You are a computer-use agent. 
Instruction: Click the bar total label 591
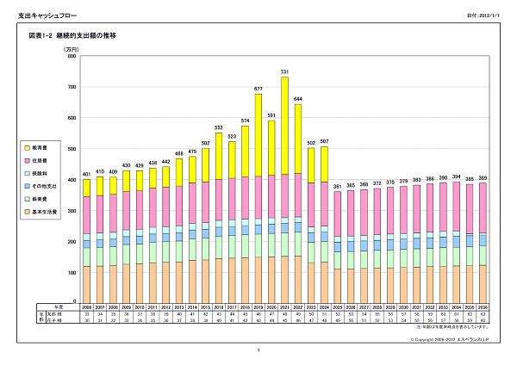(271, 115)
